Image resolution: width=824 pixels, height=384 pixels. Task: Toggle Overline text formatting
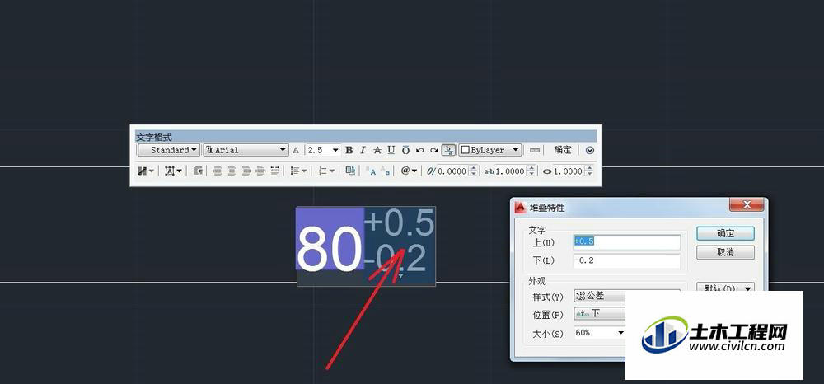(x=405, y=150)
